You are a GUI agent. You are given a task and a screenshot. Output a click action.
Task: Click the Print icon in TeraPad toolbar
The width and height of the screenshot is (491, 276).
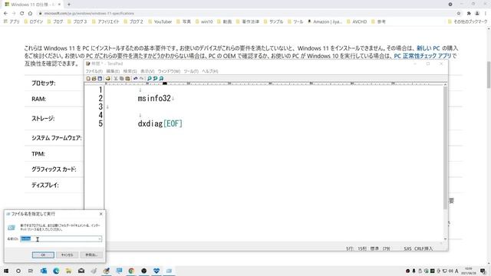(x=108, y=78)
